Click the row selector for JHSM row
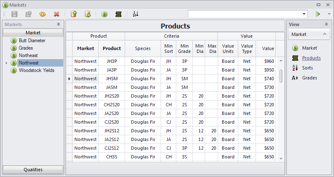 [69, 79]
